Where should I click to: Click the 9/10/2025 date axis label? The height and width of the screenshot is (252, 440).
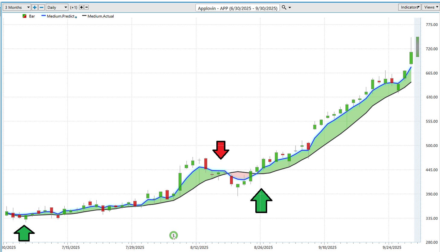pyautogui.click(x=328, y=247)
